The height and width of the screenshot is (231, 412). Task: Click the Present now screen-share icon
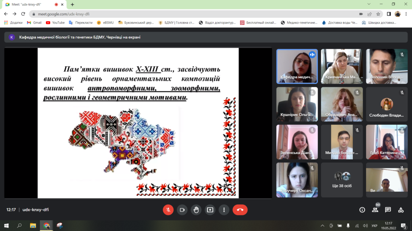pyautogui.click(x=210, y=210)
